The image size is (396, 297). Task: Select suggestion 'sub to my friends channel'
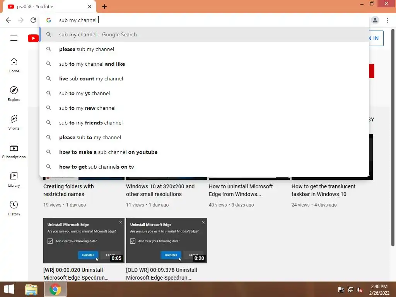204,123
